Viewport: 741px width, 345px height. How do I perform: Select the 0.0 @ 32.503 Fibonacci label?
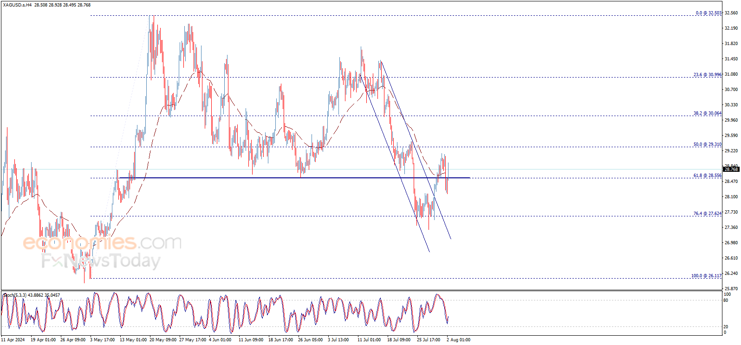(x=708, y=13)
